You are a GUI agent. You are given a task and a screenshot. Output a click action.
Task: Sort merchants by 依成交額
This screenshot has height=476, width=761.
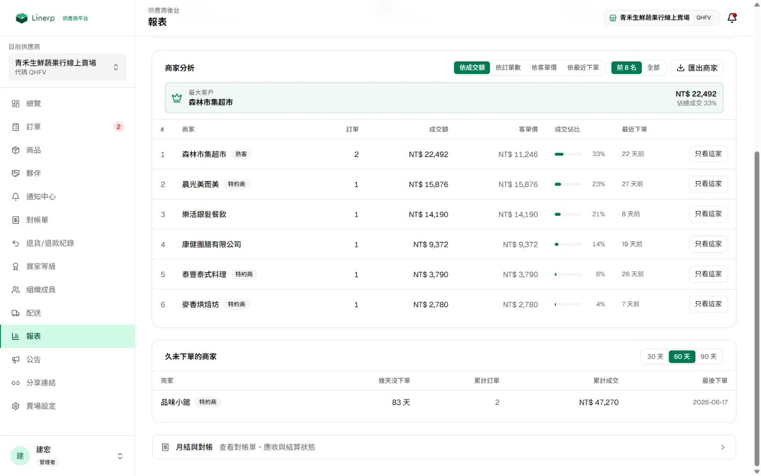click(472, 68)
